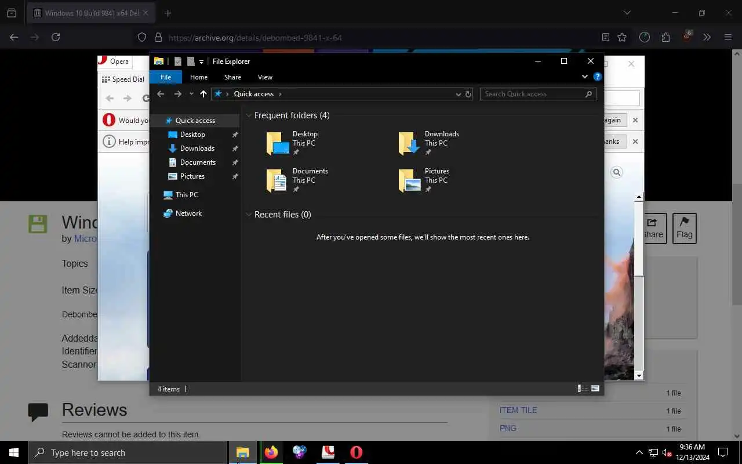
Task: Click the taskbar 'Type here to search' box
Action: pos(128,452)
